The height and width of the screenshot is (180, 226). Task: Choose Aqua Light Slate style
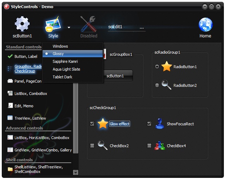[x=73, y=69]
